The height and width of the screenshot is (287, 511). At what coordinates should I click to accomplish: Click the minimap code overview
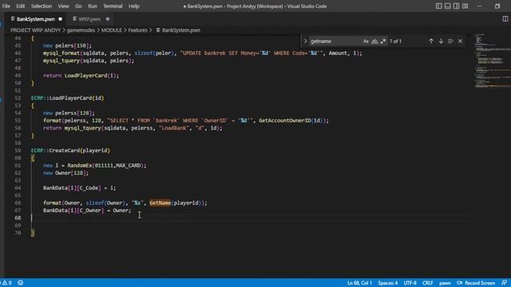point(492,61)
